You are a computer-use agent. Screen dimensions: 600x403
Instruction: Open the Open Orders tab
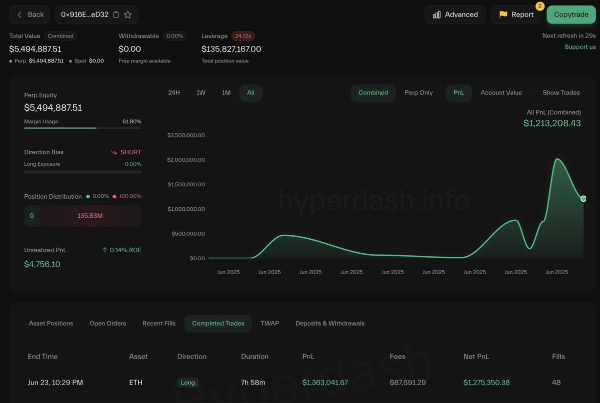tap(107, 323)
